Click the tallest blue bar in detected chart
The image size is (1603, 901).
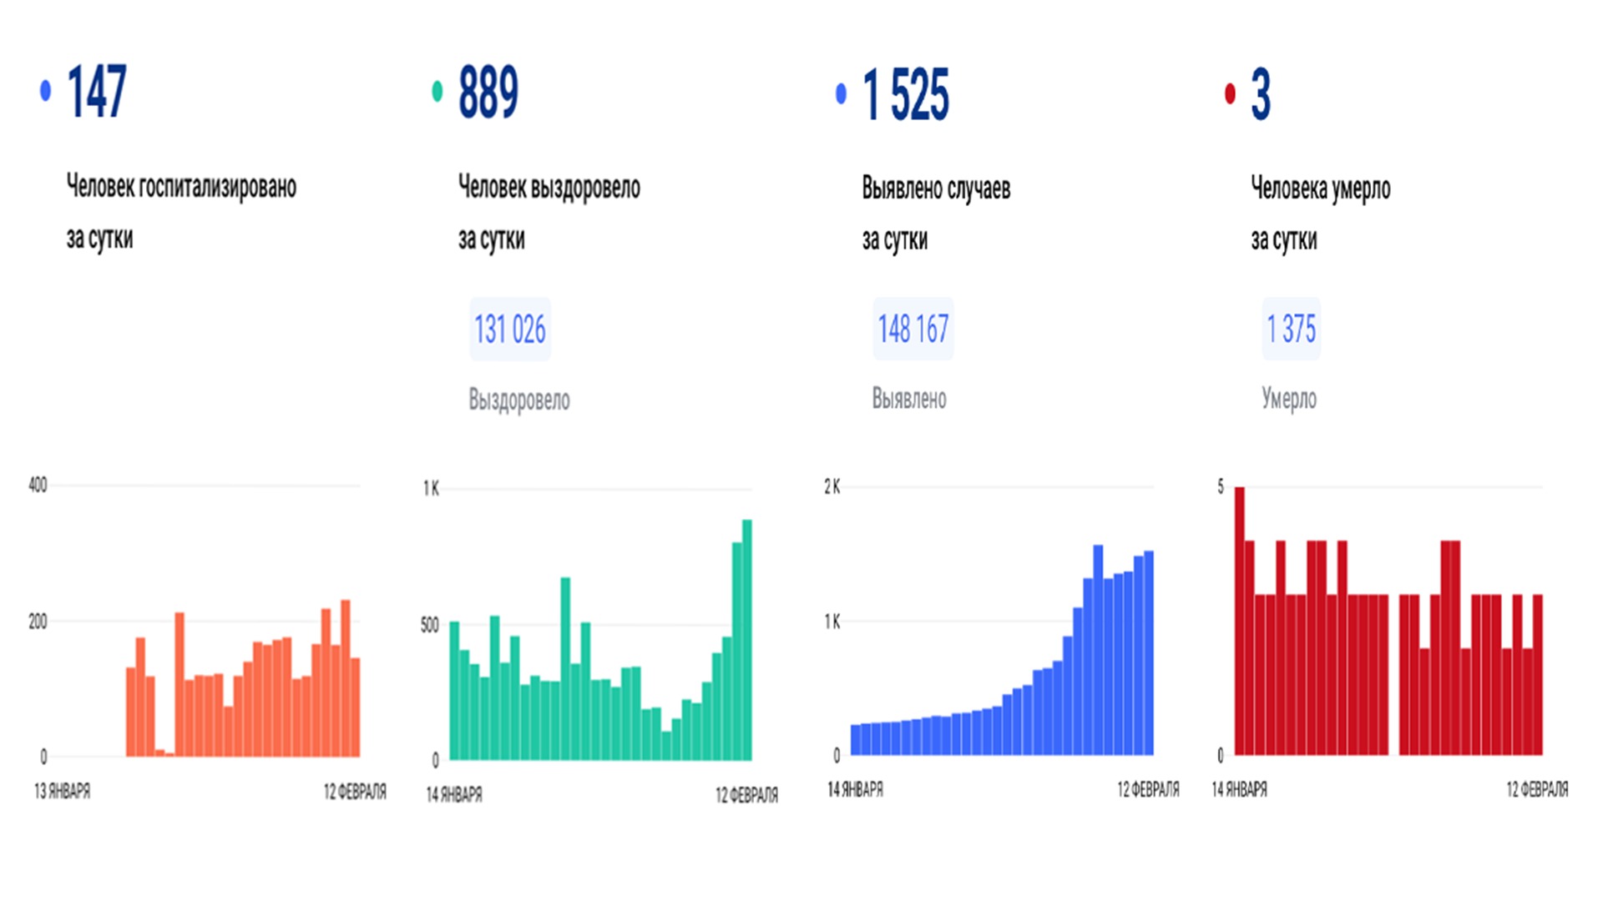(1098, 651)
